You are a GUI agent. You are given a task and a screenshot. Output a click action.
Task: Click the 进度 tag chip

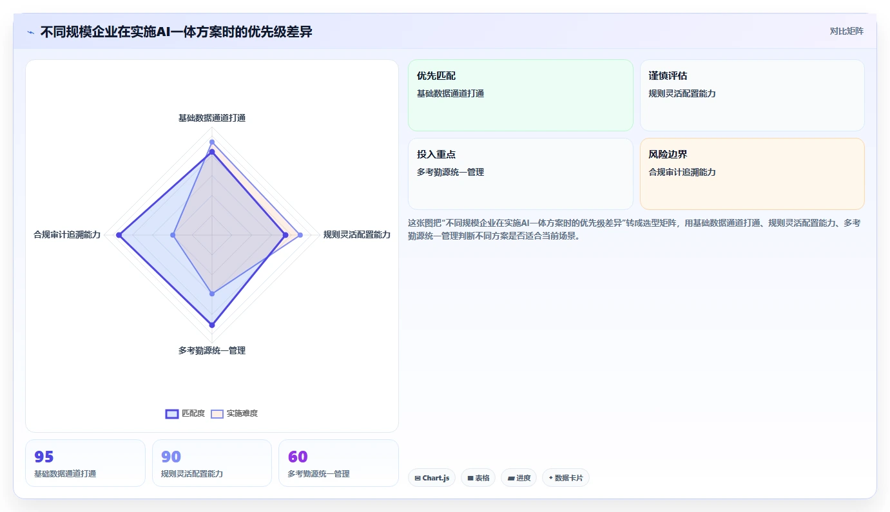pyautogui.click(x=519, y=478)
